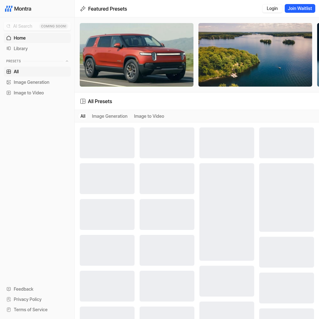Click the AI Search magnifier icon
This screenshot has width=319, height=319.
coord(8,26)
